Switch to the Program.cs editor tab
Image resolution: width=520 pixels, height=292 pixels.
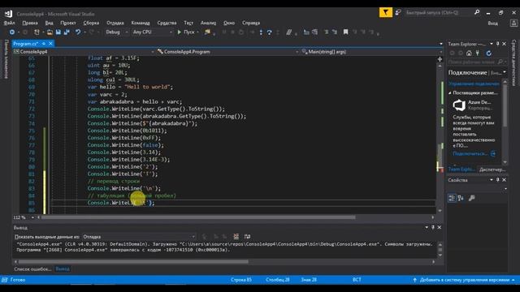(26, 43)
